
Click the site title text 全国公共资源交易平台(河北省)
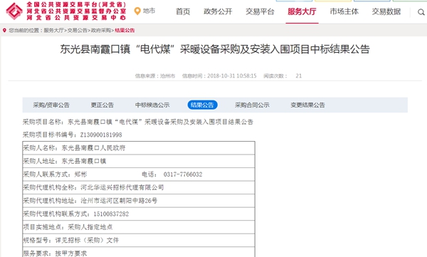pos(76,5)
